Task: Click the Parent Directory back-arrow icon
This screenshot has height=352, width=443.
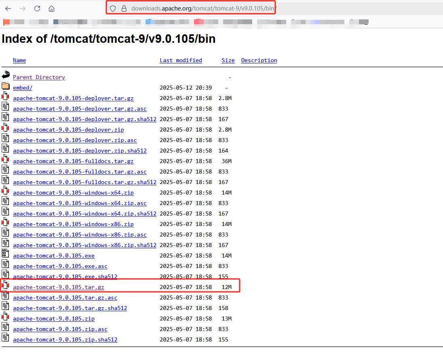Action: pos(6,75)
